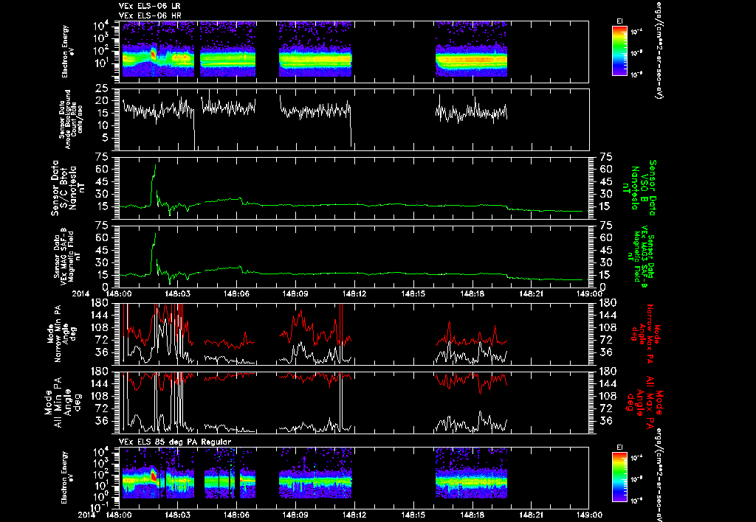
Task: Click the 148:06 label on bottom time axis
Action: coord(236,515)
